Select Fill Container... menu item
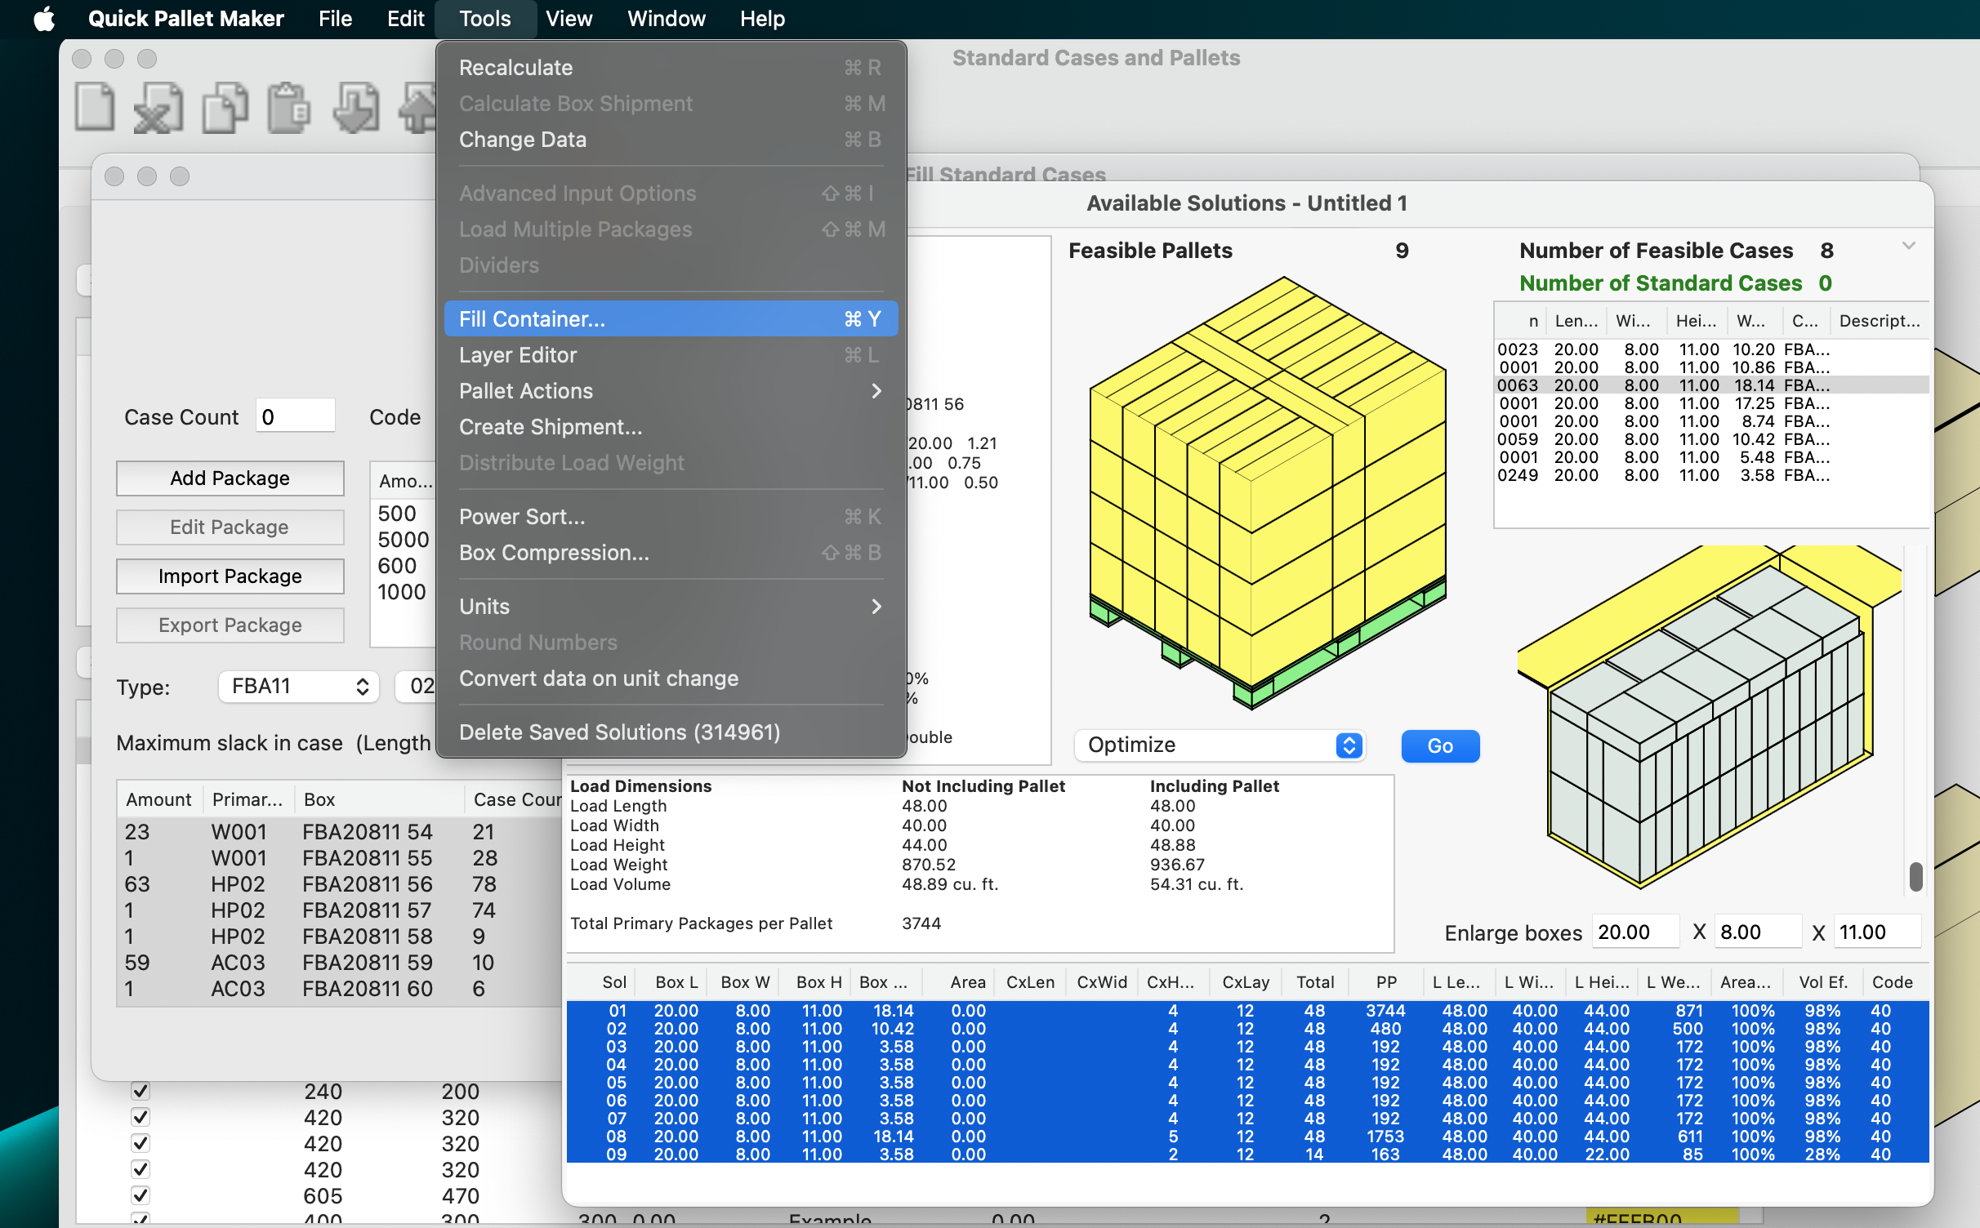 coord(671,319)
